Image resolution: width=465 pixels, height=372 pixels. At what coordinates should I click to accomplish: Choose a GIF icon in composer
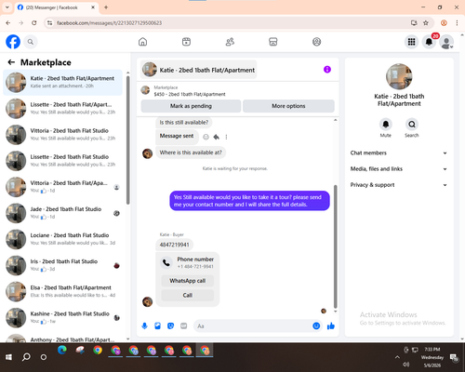click(184, 325)
